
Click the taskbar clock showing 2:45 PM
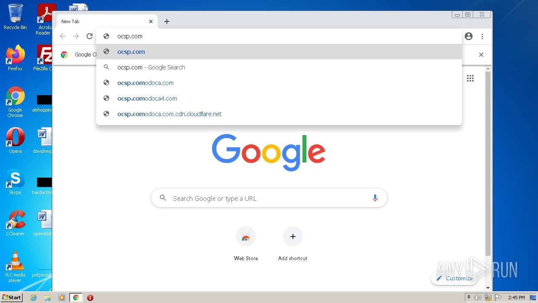[516, 298]
